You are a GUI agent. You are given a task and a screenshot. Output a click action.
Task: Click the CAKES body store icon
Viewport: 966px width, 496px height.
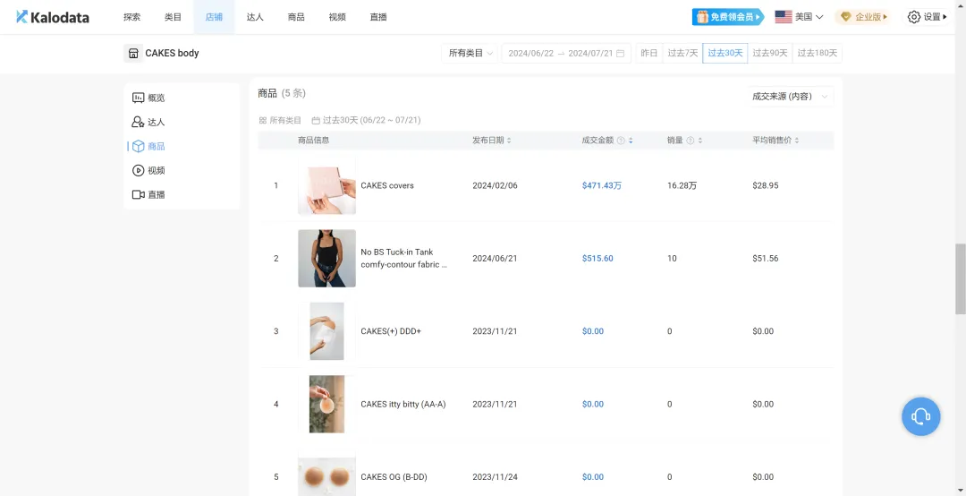133,53
